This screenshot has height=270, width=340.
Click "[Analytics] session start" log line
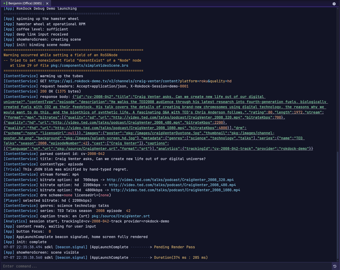pyautogui.click(x=86, y=221)
